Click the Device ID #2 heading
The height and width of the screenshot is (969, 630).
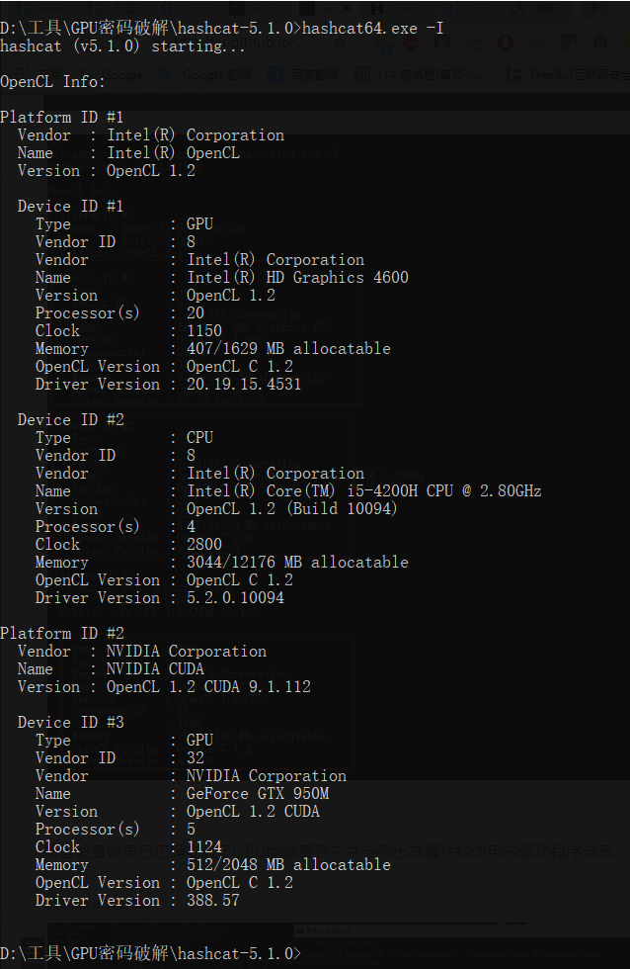(x=71, y=419)
